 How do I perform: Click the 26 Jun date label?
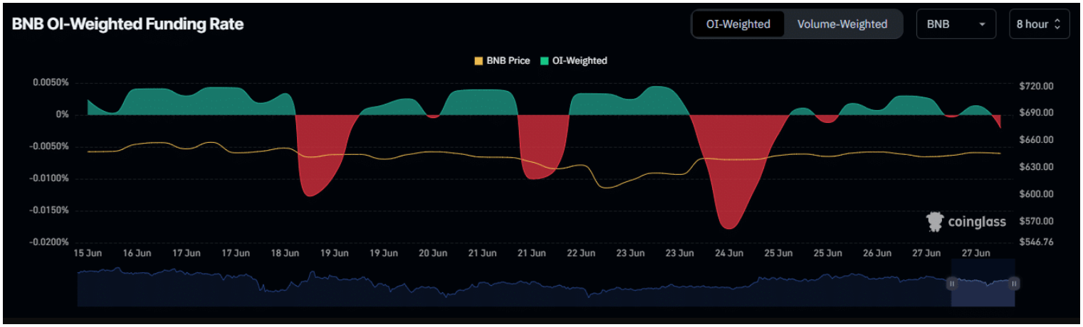coord(877,253)
